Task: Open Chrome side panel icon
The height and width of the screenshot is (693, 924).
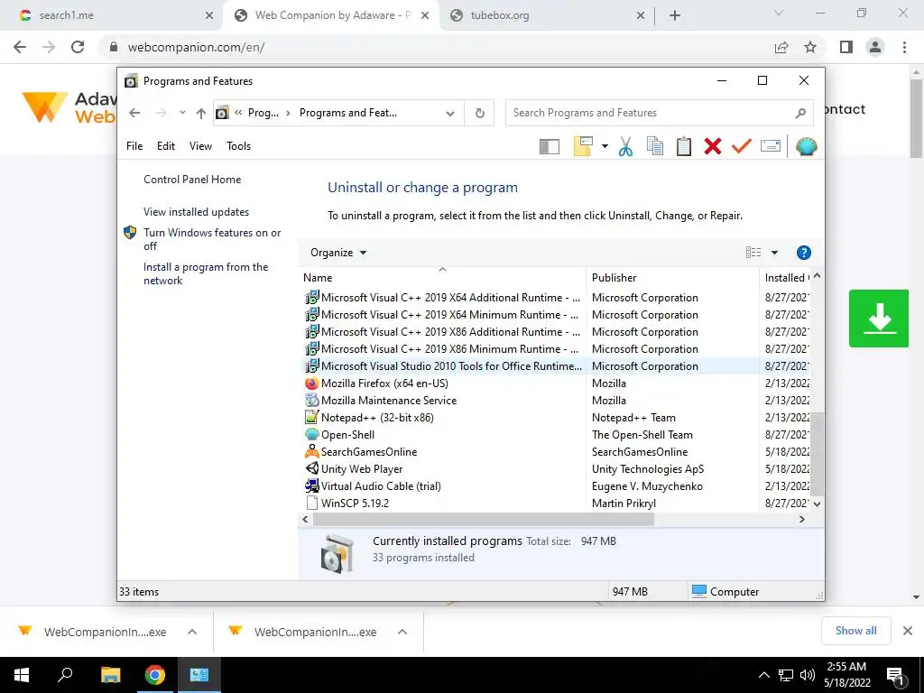Action: 846,47
